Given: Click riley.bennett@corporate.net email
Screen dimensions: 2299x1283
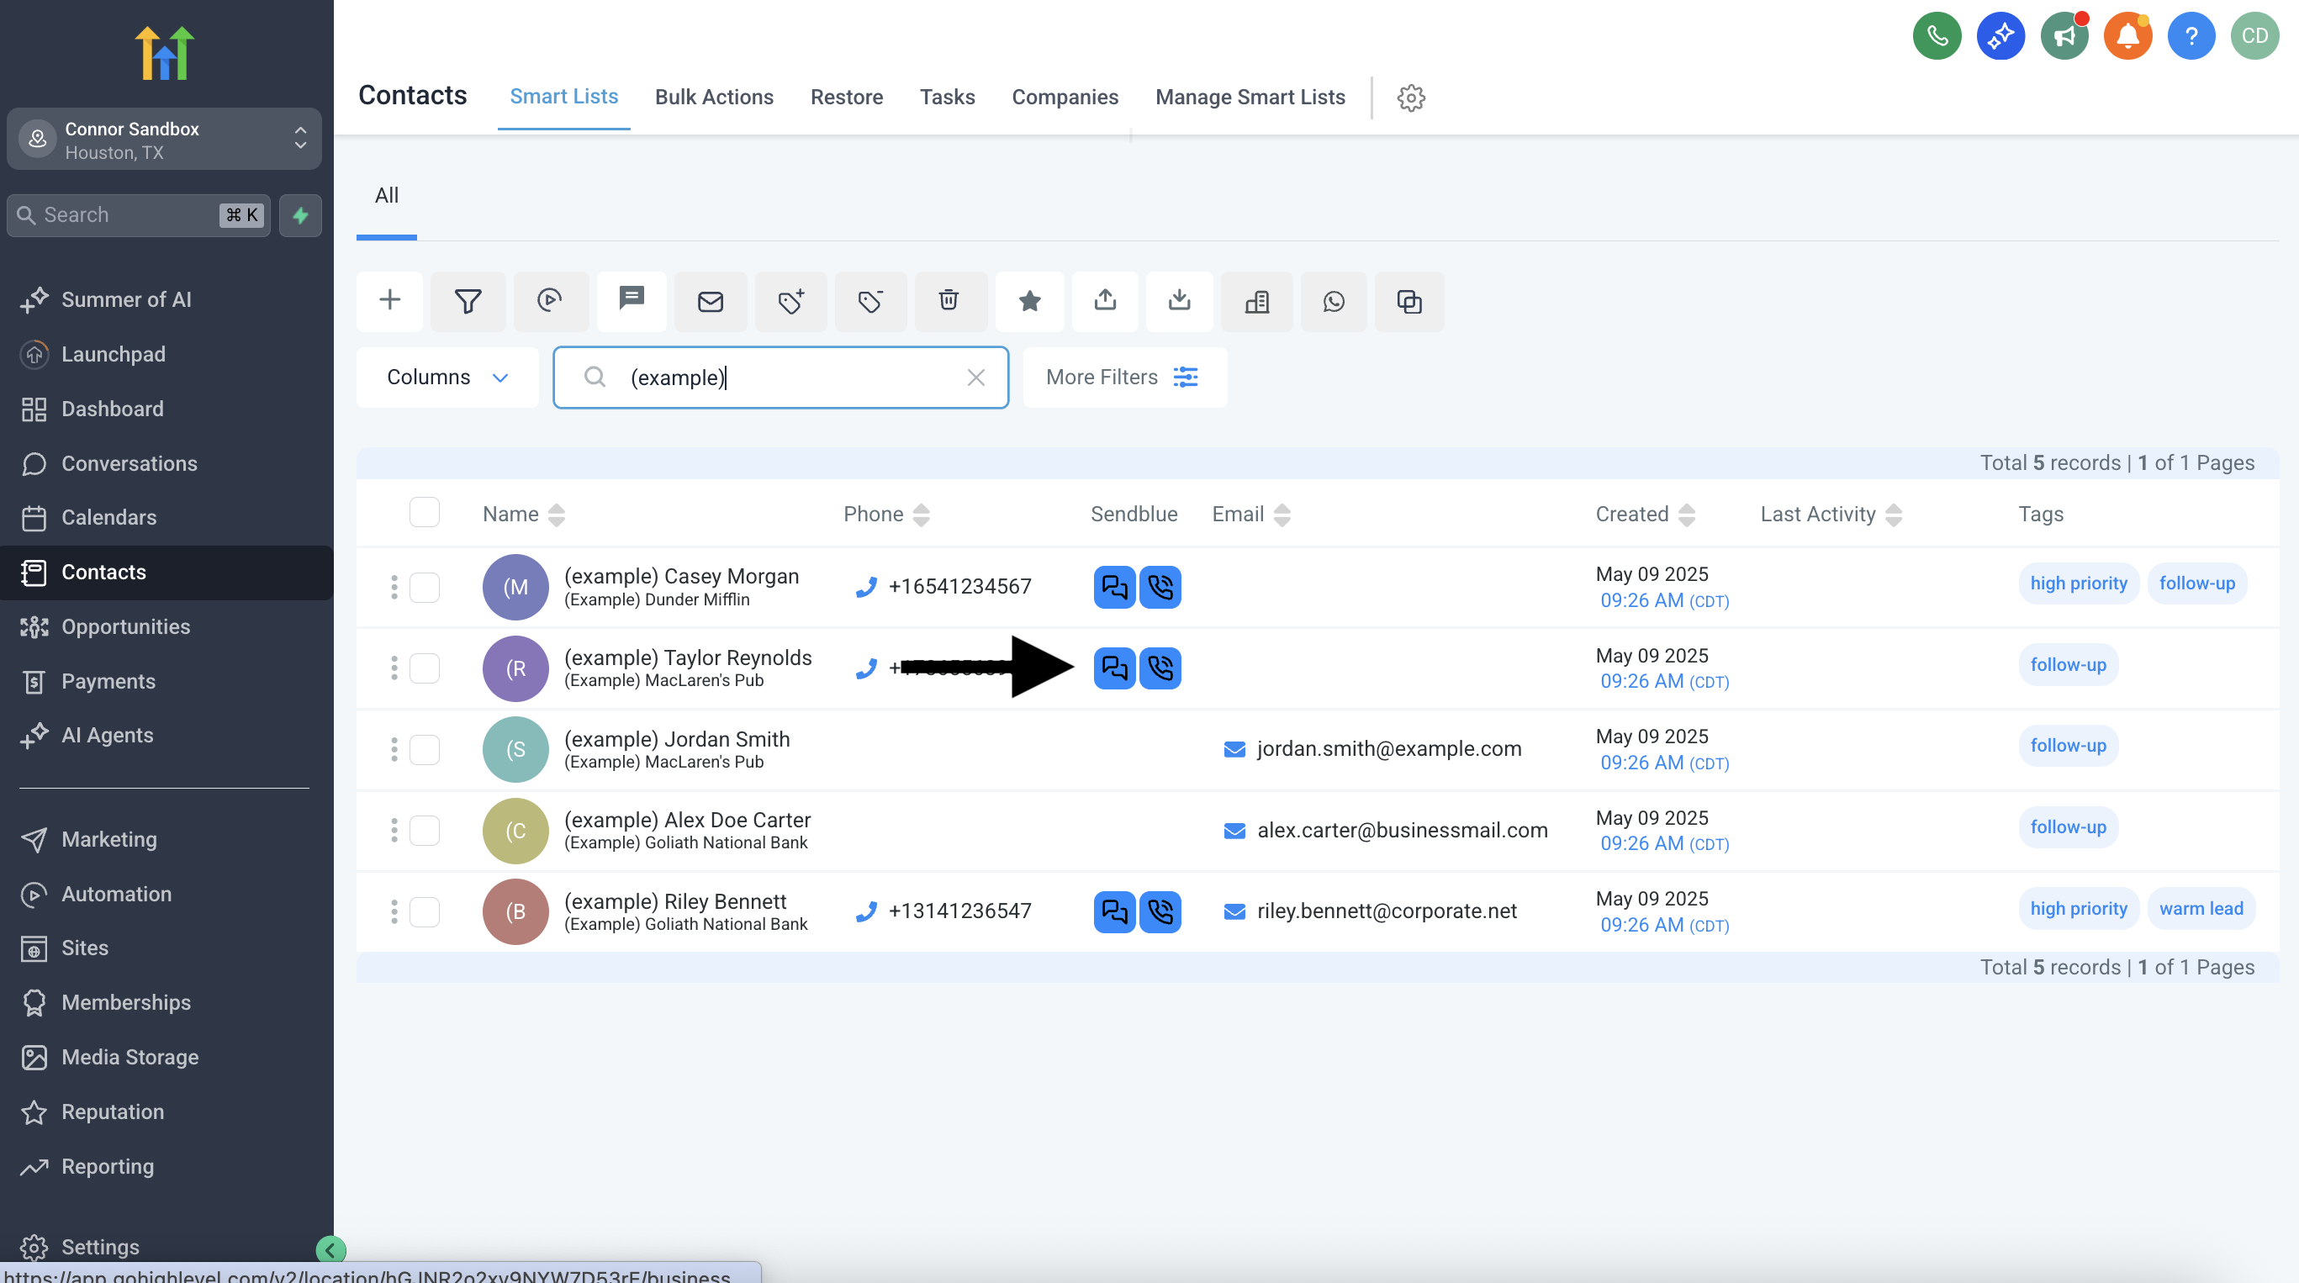Looking at the screenshot, I should coord(1387,911).
